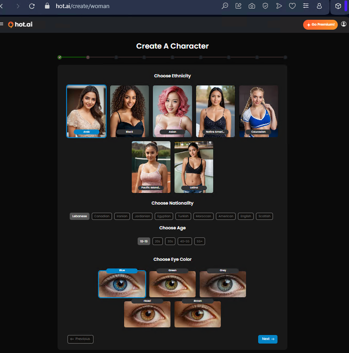The width and height of the screenshot is (349, 353).
Task: Click the browser forward arrow
Action: tap(18, 6)
